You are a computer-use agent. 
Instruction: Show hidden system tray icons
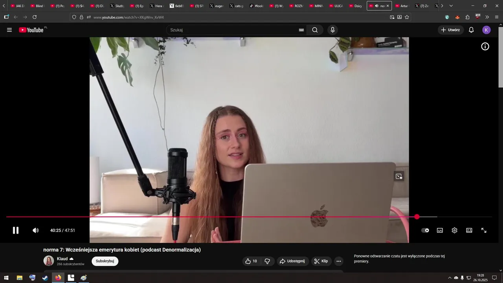450,278
